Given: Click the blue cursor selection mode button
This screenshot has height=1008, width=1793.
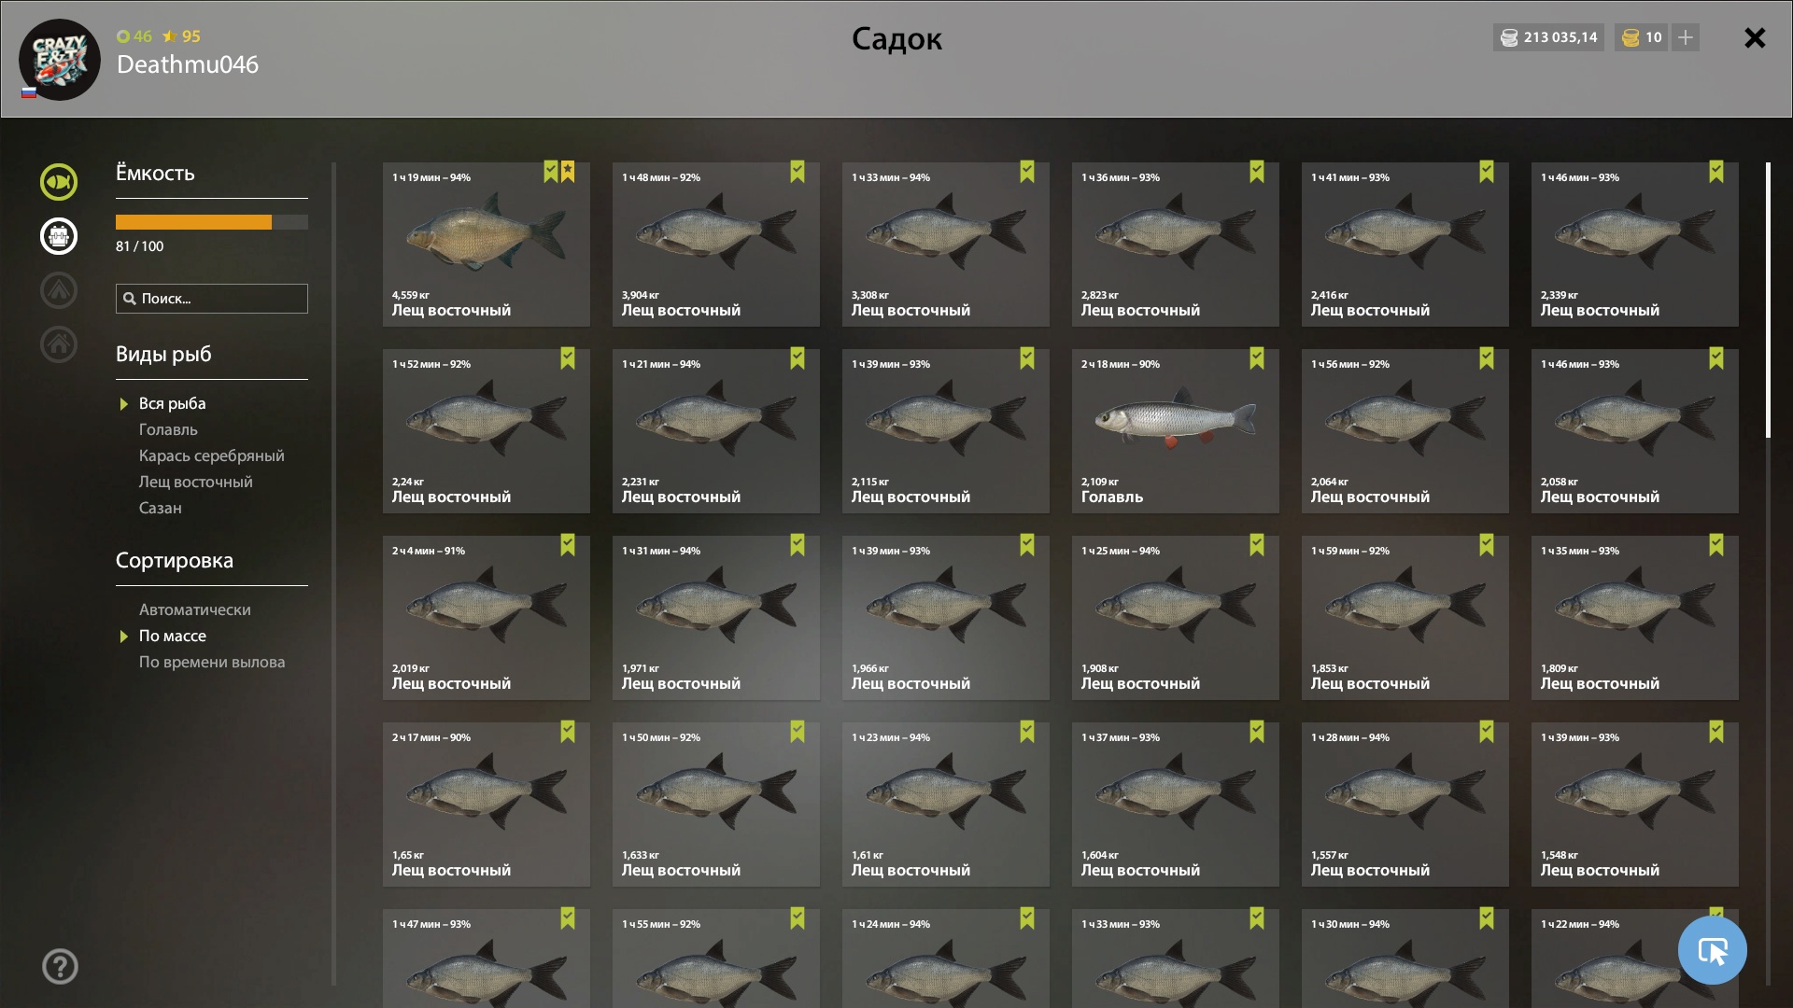Looking at the screenshot, I should click(1713, 950).
